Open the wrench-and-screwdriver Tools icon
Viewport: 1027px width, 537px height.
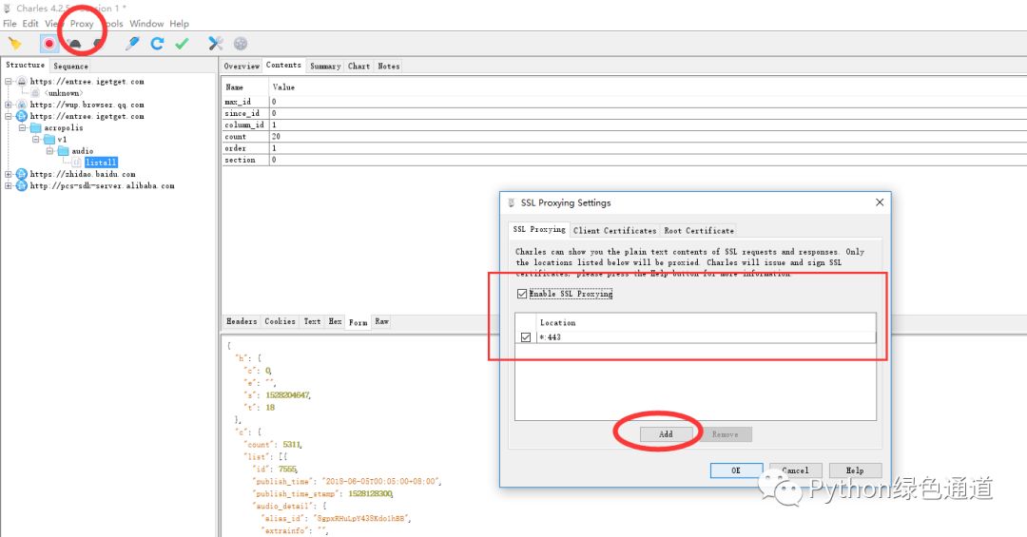pyautogui.click(x=216, y=44)
